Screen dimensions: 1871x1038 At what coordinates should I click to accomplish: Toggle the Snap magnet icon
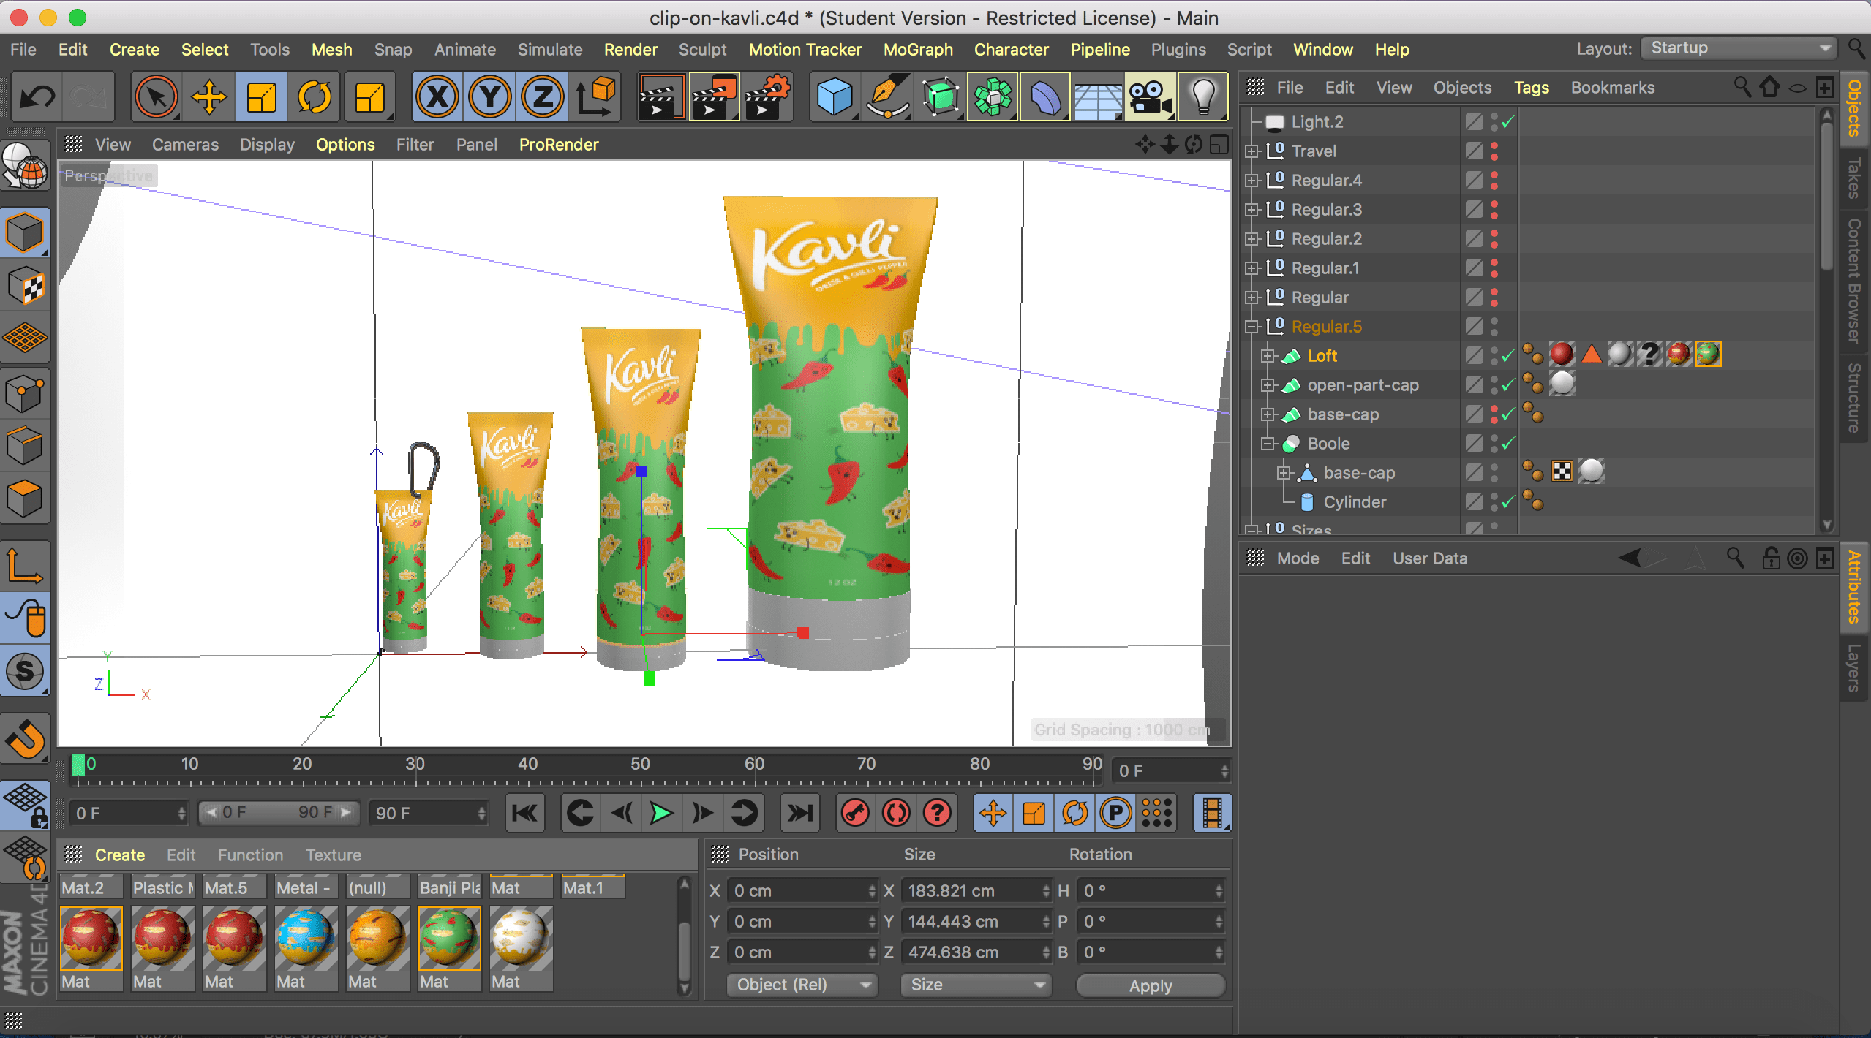26,739
